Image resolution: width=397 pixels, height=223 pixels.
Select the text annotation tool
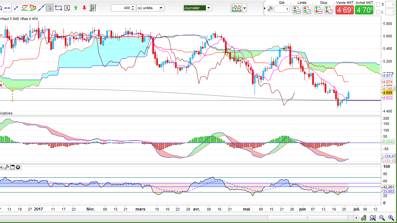pyautogui.click(x=67, y=8)
